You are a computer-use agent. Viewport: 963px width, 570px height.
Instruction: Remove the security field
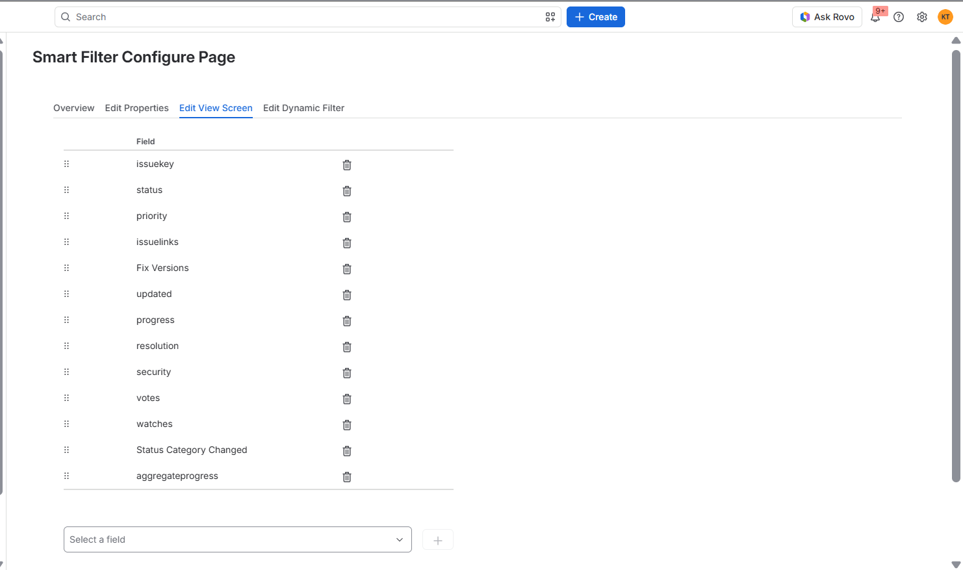pyautogui.click(x=347, y=373)
